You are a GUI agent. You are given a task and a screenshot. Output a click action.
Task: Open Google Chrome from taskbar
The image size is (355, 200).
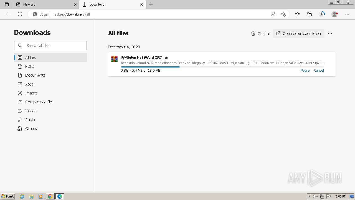[x=50, y=196]
